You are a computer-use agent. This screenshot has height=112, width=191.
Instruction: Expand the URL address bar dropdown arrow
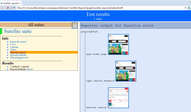pyautogui.click(x=185, y=8)
